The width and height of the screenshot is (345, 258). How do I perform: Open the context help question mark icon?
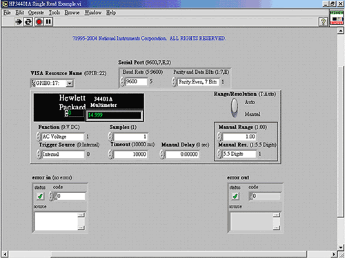[x=324, y=22]
